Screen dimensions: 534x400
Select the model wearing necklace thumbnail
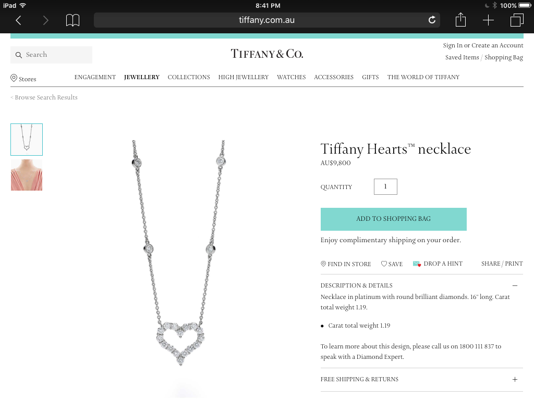27,175
